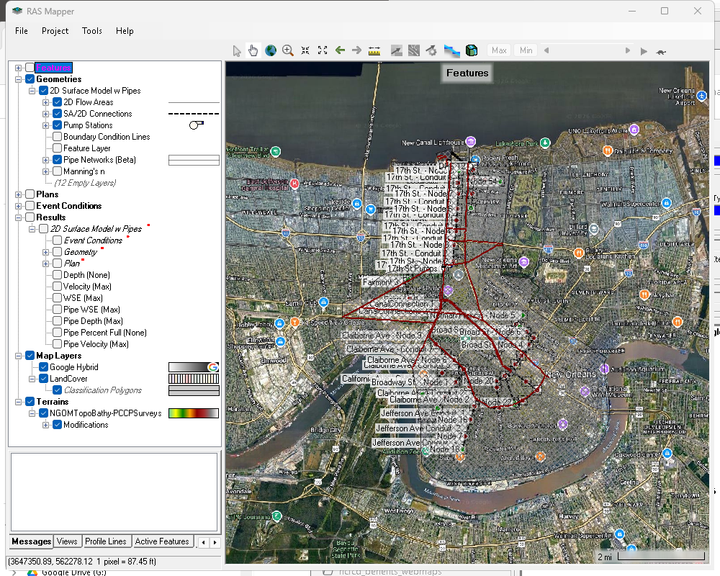Uncheck the Pump Stations checkbox
The image size is (720, 576).
click(58, 125)
